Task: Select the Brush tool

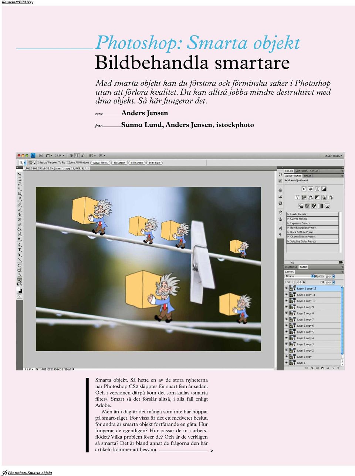Action: 19,209
